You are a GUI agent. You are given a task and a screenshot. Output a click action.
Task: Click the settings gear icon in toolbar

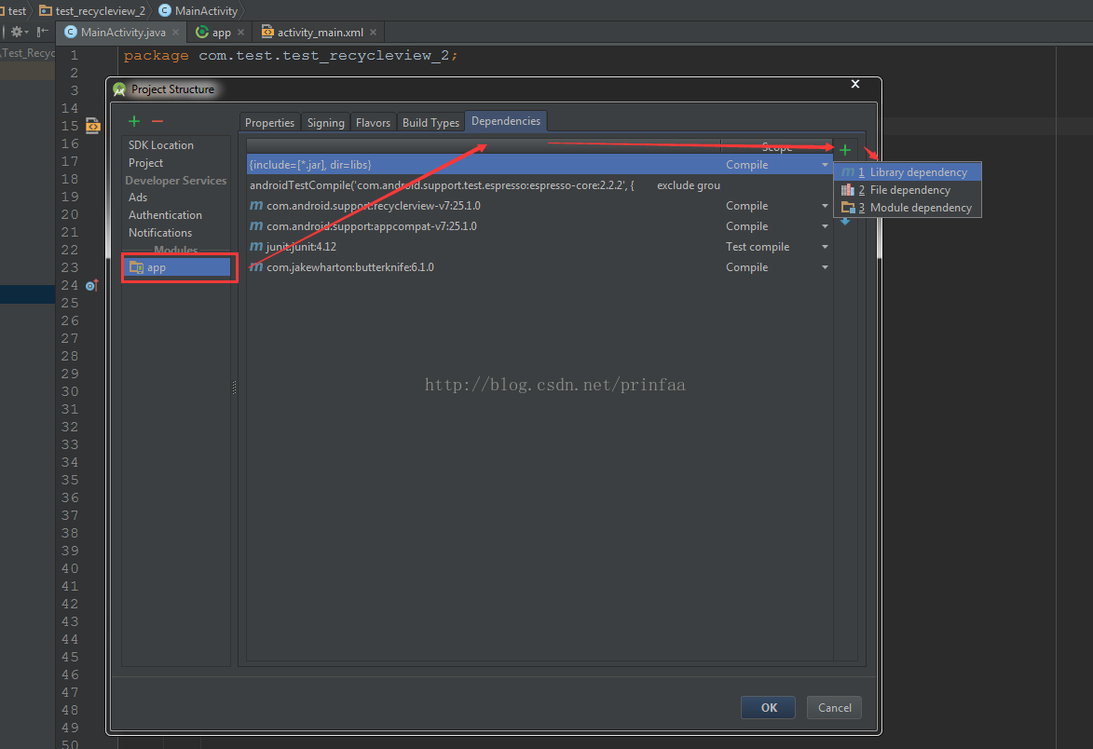coord(18,32)
